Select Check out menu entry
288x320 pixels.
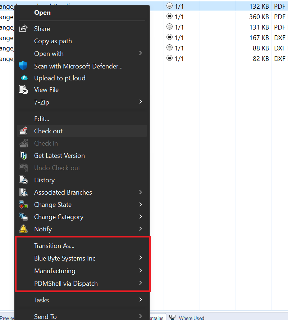tap(82, 131)
